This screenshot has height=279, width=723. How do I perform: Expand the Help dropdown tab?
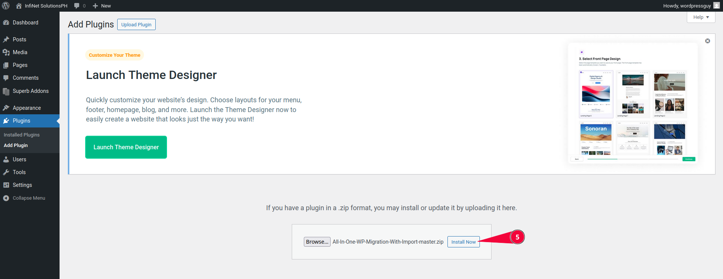coord(701,17)
